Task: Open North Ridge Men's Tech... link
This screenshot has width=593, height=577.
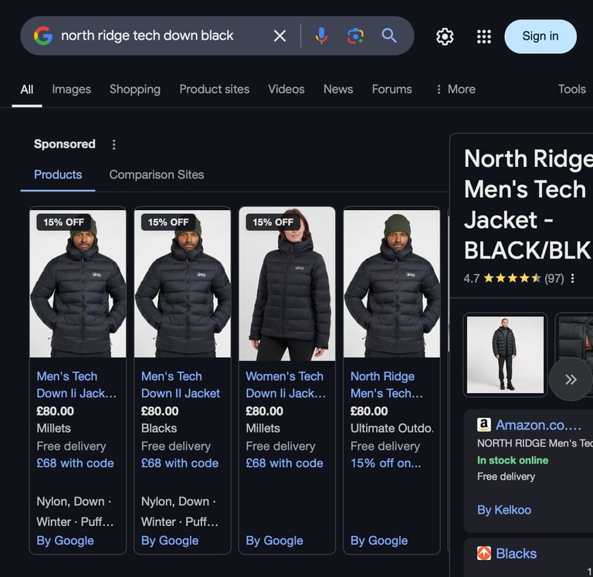Action: (387, 385)
